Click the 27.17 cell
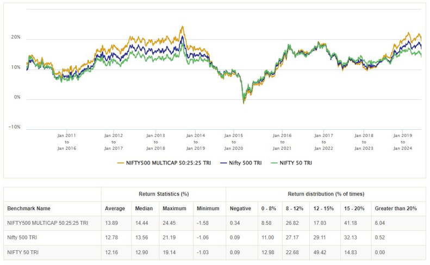The width and height of the screenshot is (430, 265). (x=292, y=238)
